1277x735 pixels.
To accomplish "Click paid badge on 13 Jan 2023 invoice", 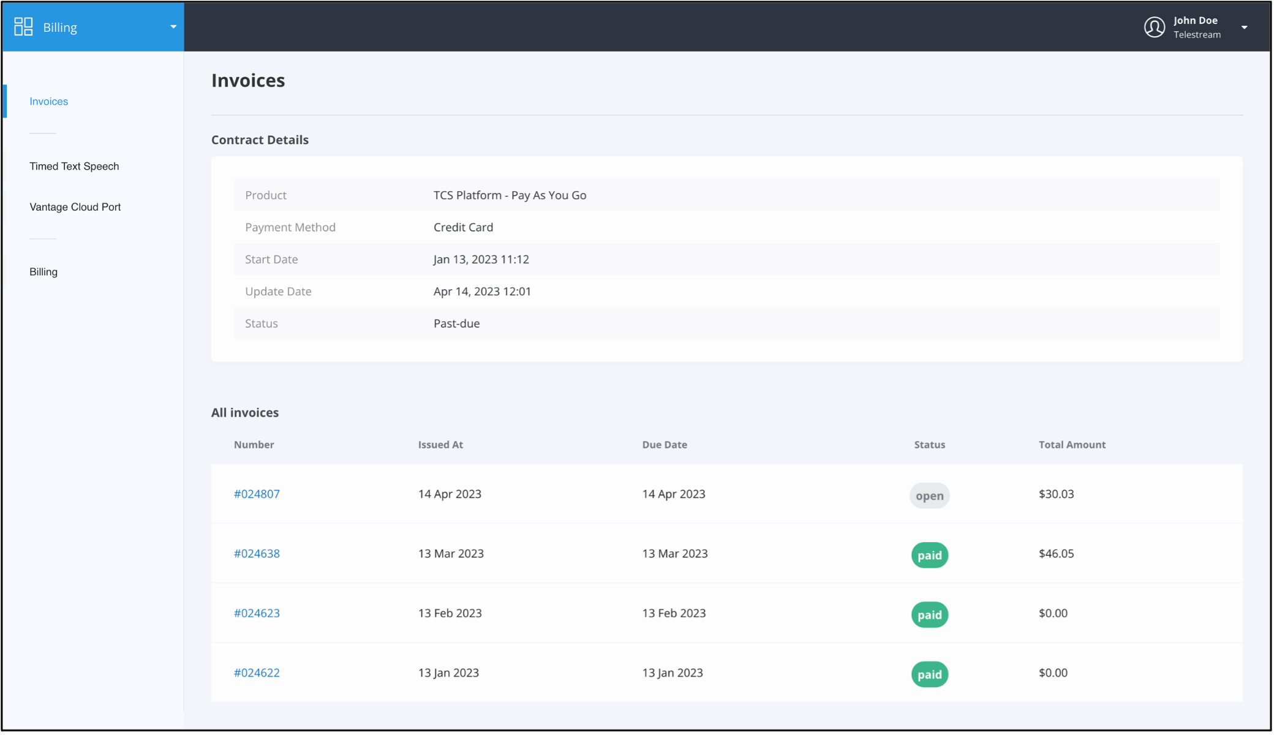I will [929, 674].
